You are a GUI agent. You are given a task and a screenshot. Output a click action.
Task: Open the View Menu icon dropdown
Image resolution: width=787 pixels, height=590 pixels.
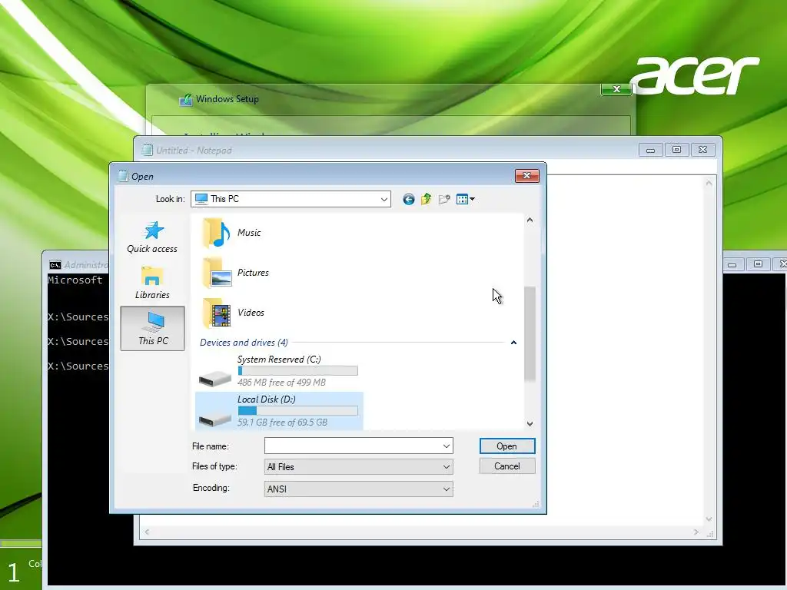[x=465, y=200]
